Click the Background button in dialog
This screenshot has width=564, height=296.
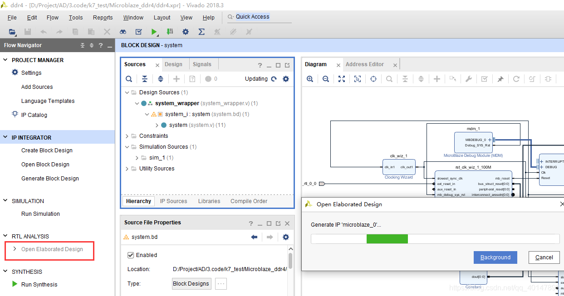(x=495, y=257)
